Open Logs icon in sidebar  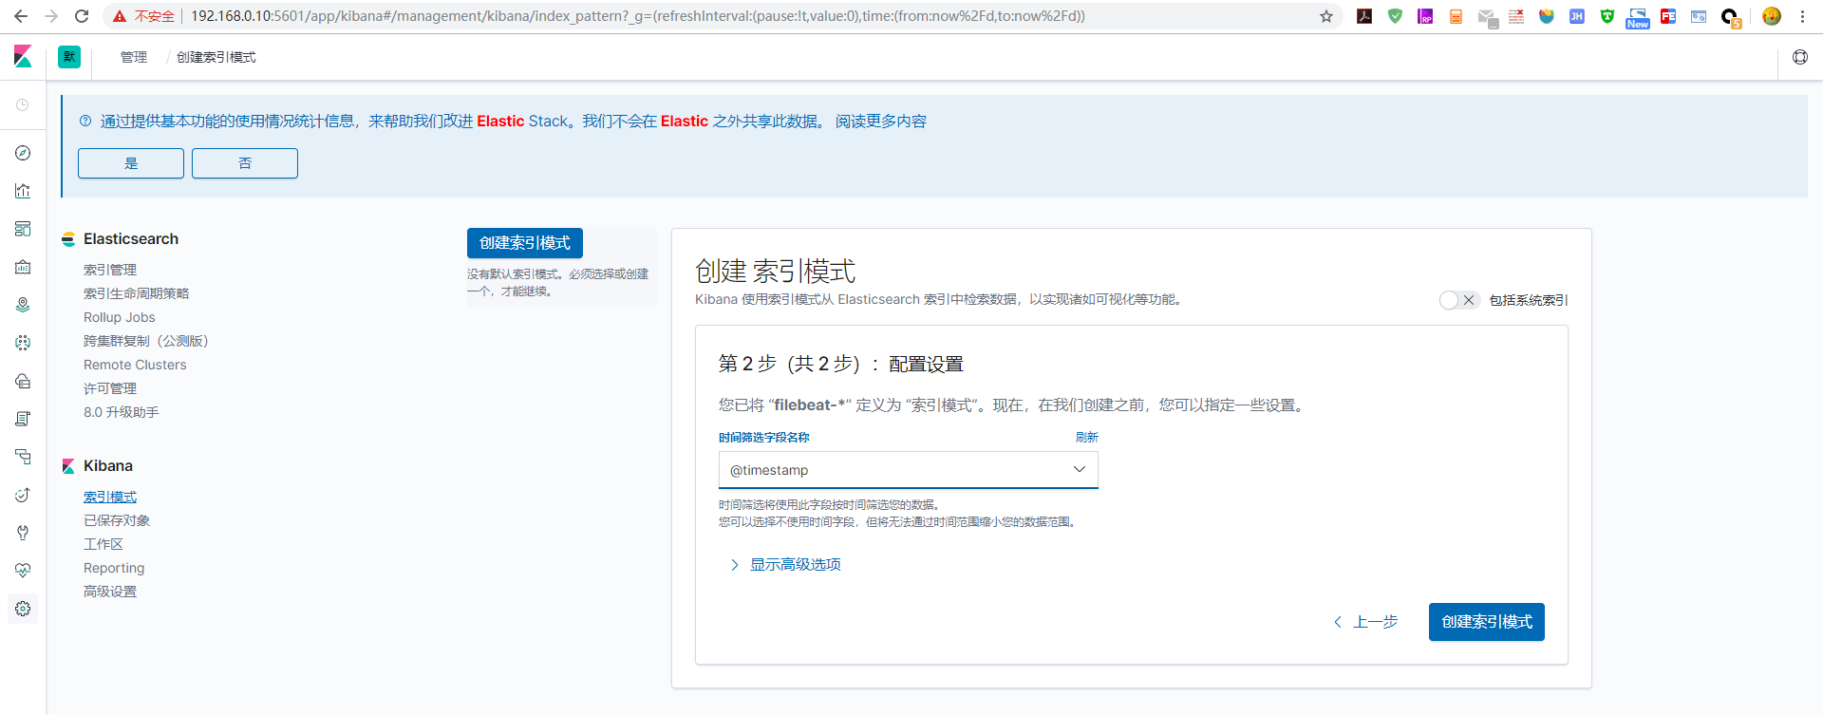coord(23,419)
